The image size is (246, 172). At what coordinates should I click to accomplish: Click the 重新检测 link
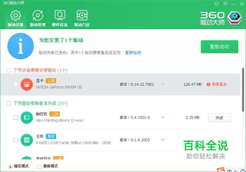click(x=133, y=53)
